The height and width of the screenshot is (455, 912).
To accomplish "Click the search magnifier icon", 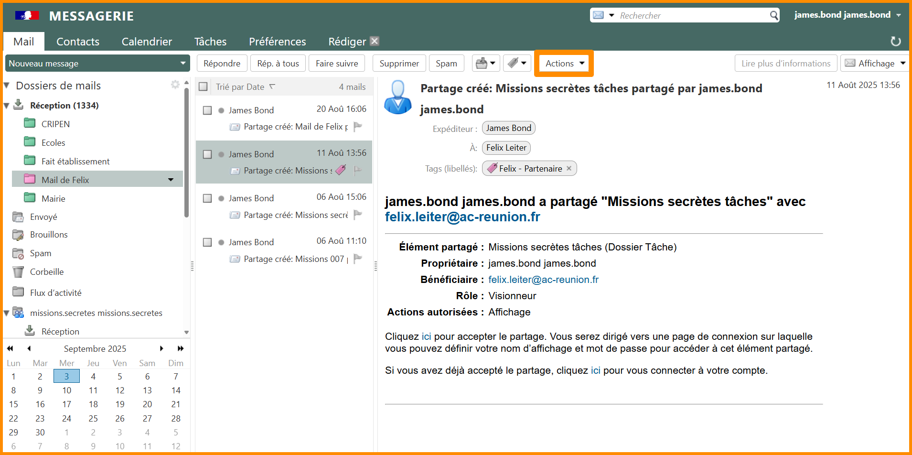I will (x=773, y=15).
